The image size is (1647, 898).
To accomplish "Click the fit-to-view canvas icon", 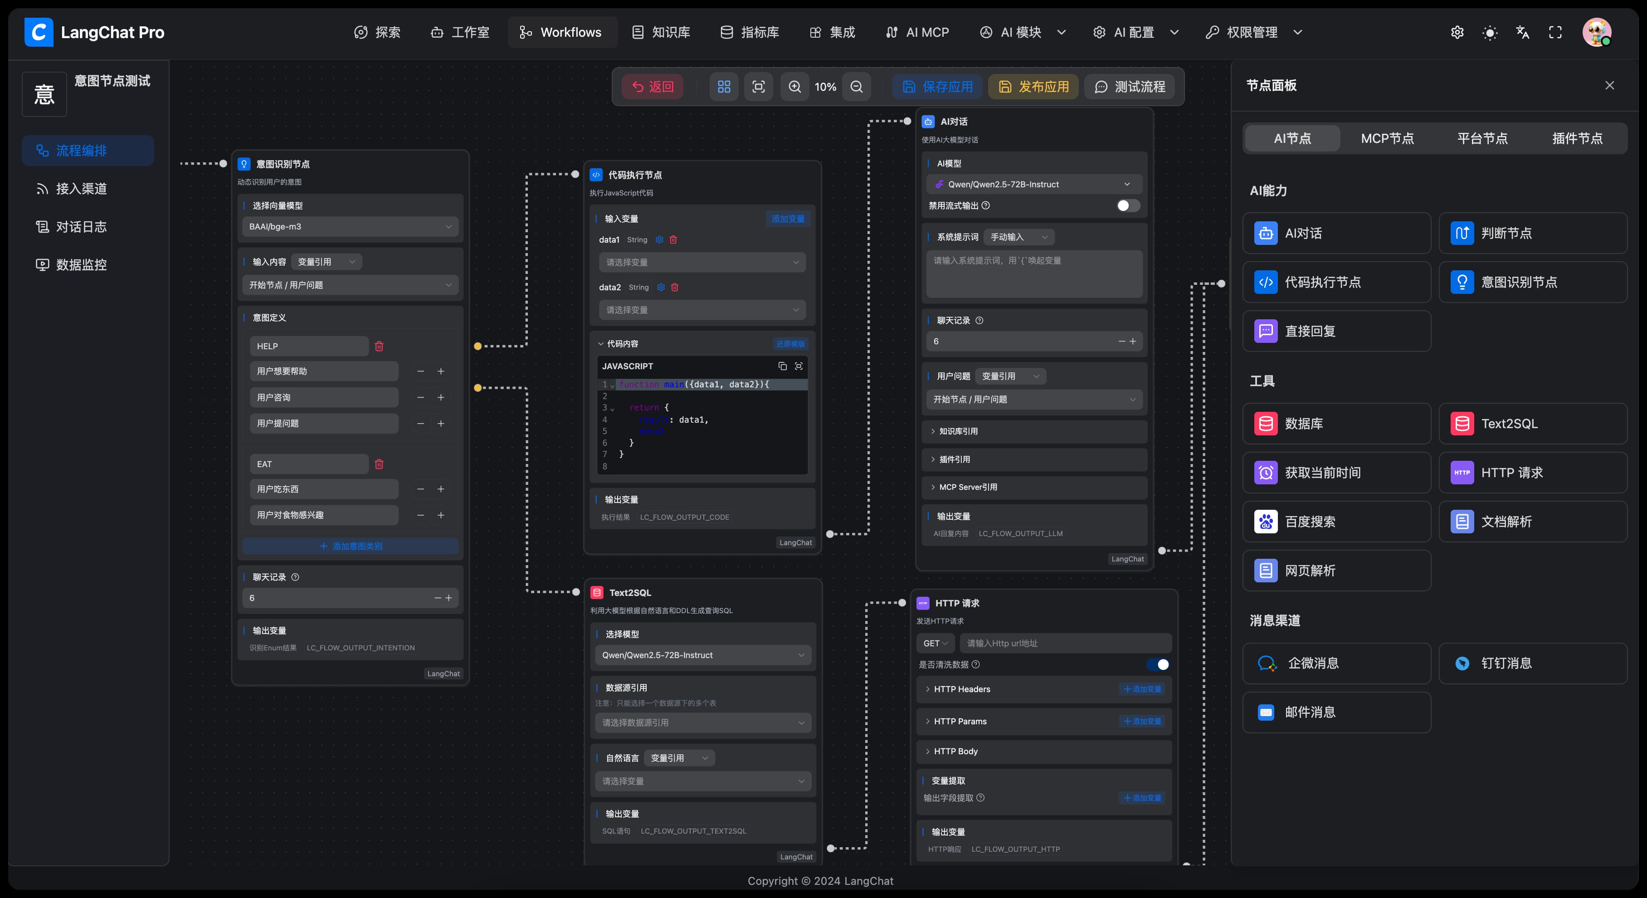I will click(758, 86).
